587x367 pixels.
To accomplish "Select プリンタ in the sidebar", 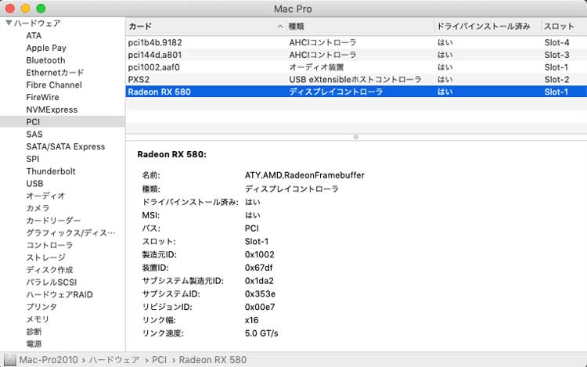I will [x=41, y=307].
